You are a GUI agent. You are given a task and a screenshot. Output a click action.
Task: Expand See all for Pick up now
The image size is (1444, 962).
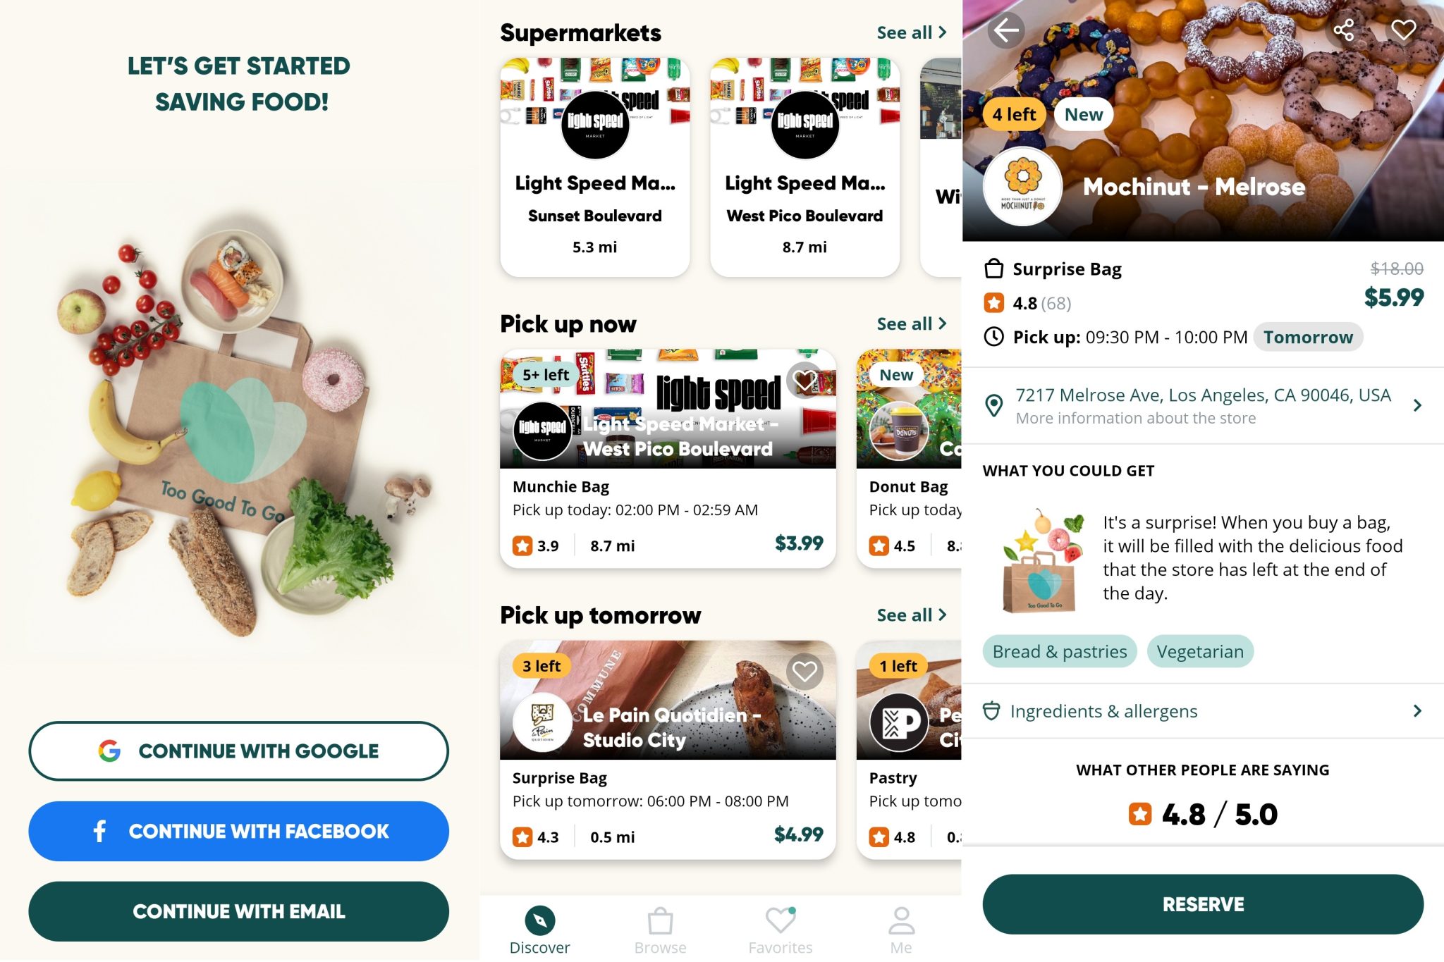point(911,323)
